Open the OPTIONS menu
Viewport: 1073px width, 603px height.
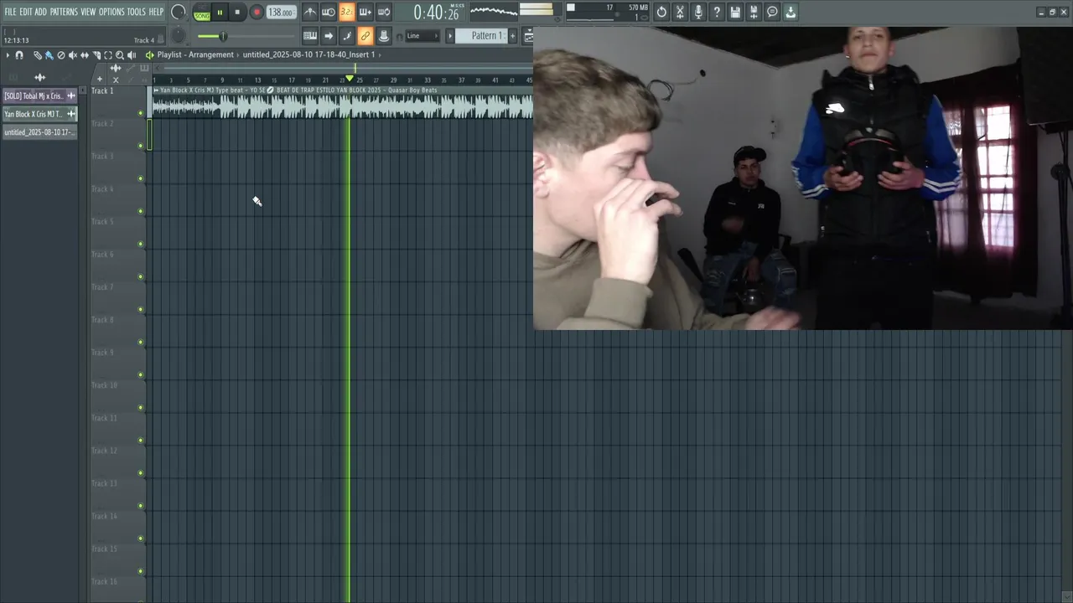click(x=111, y=12)
